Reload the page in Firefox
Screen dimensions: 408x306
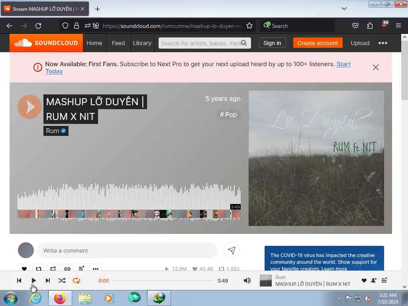(x=38, y=26)
